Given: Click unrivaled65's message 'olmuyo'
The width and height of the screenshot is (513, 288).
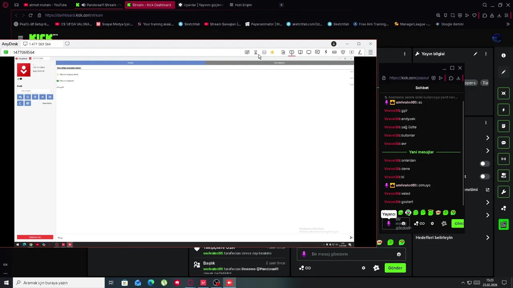Looking at the screenshot, I should pyautogui.click(x=424, y=185).
